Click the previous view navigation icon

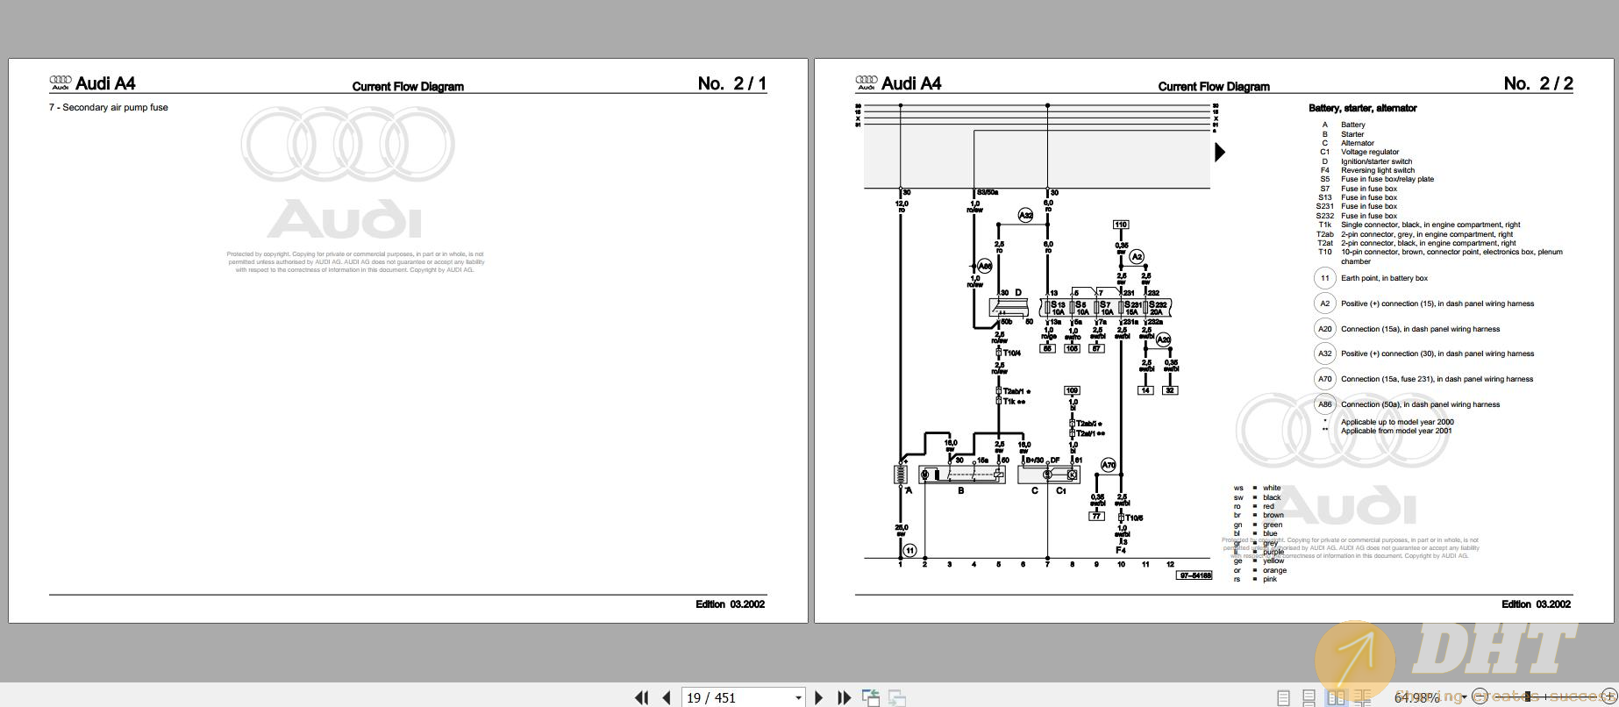click(x=871, y=697)
